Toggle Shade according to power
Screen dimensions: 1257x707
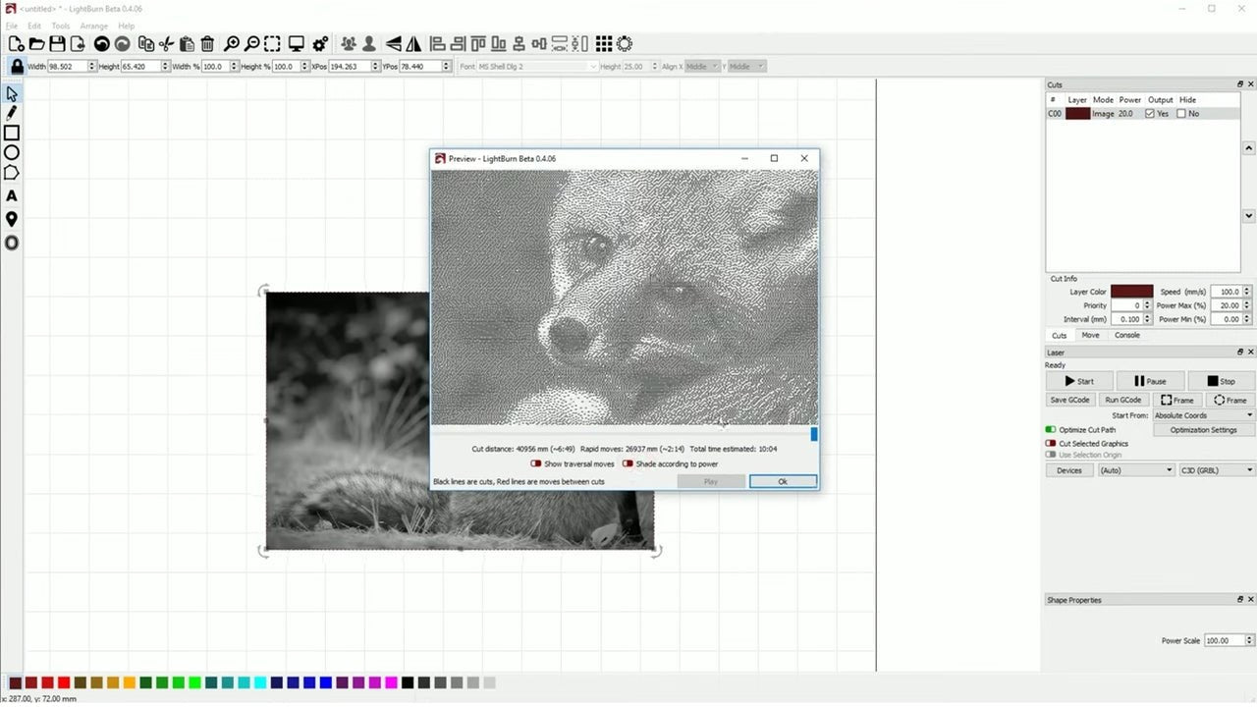pos(628,463)
